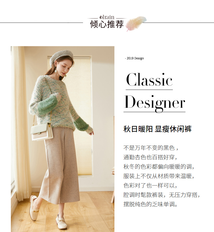
Task: Click the line 色彩对了也一样可以
Action: [150, 186]
